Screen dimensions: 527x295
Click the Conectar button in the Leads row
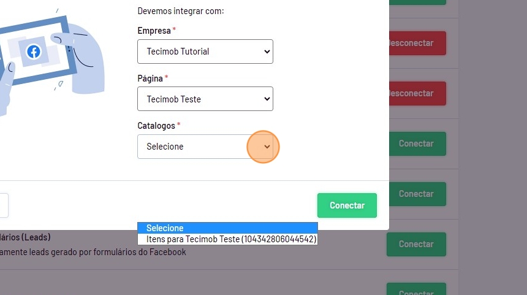point(416,244)
